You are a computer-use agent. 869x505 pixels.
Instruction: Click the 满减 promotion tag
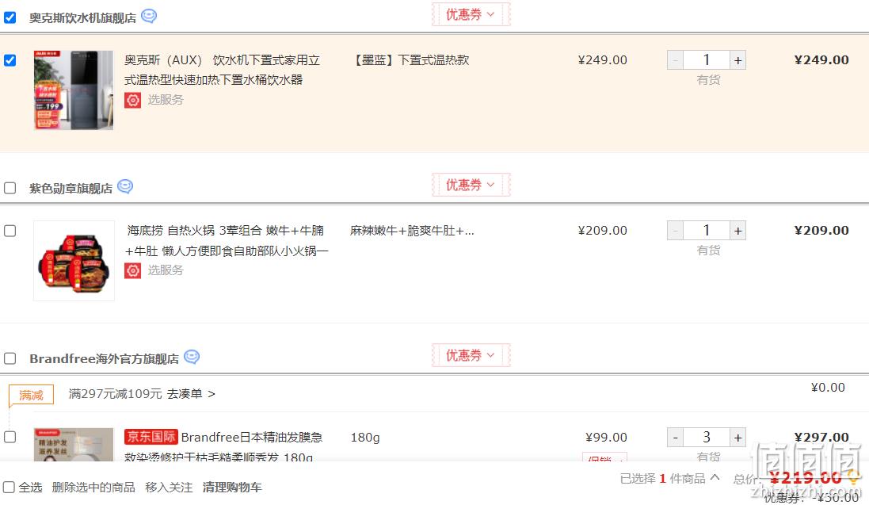click(x=31, y=395)
